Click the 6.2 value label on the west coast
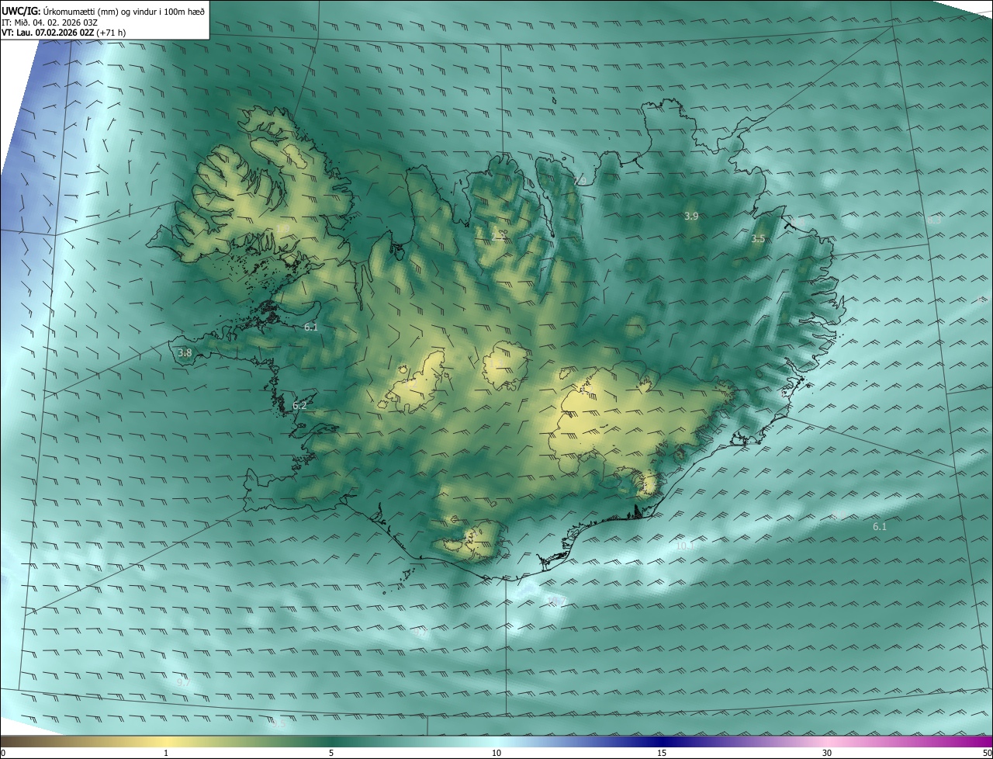The image size is (993, 759). click(299, 405)
